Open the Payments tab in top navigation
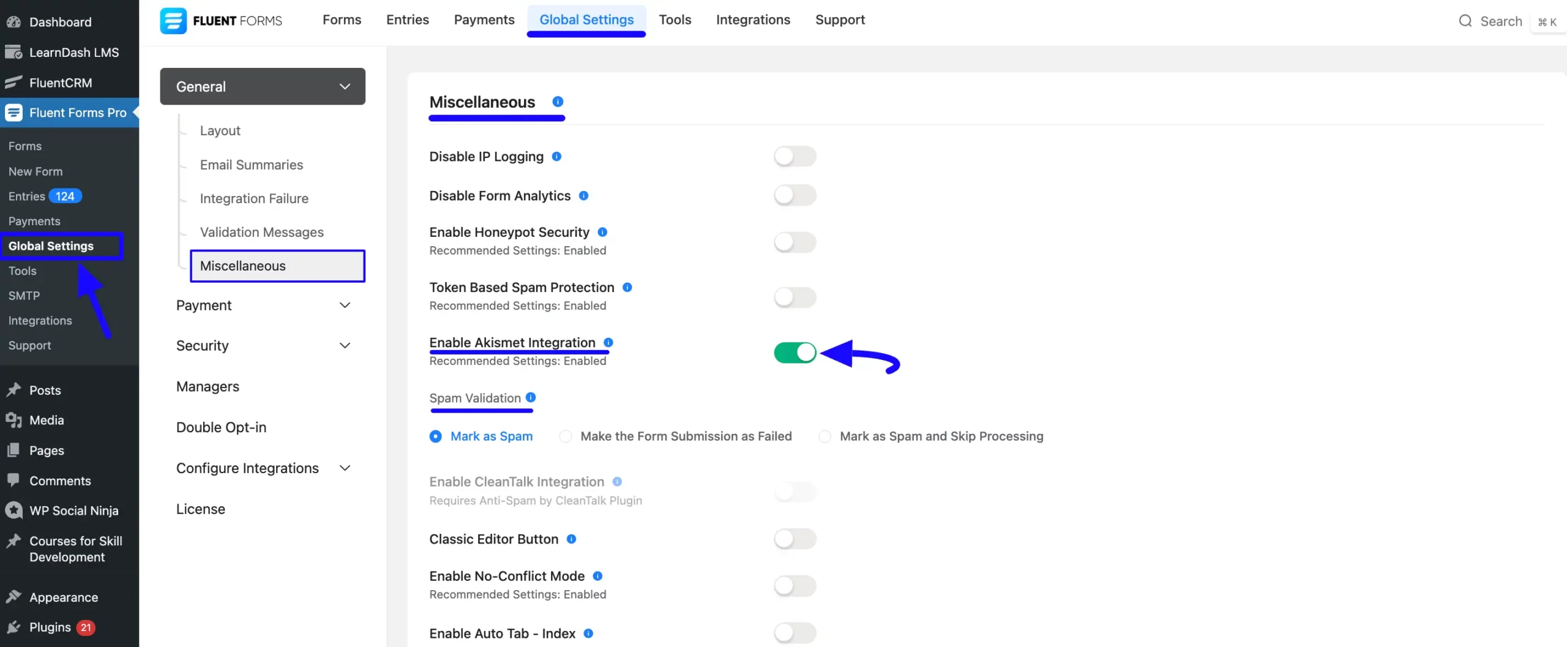Screen dimensions: 1567x647 coord(484,20)
